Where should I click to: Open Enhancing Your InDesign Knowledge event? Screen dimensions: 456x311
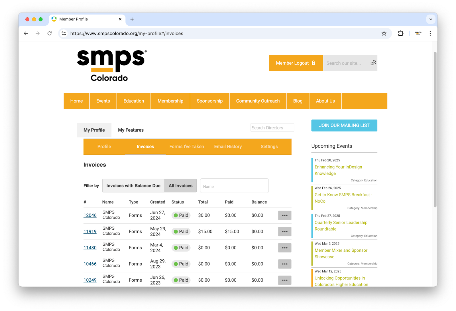(338, 170)
